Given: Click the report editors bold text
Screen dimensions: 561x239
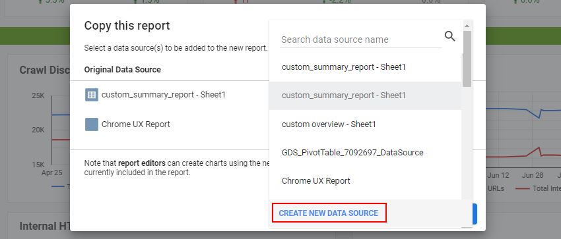Looking at the screenshot, I should pos(142,163).
